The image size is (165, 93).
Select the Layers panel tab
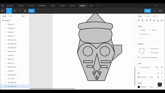4,16
